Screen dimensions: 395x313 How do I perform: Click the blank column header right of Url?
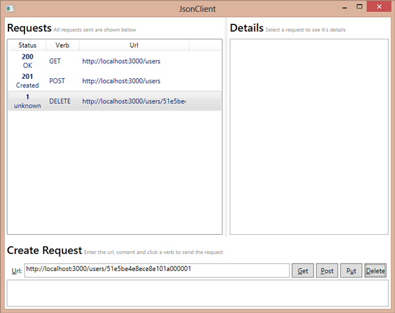pyautogui.click(x=205, y=45)
